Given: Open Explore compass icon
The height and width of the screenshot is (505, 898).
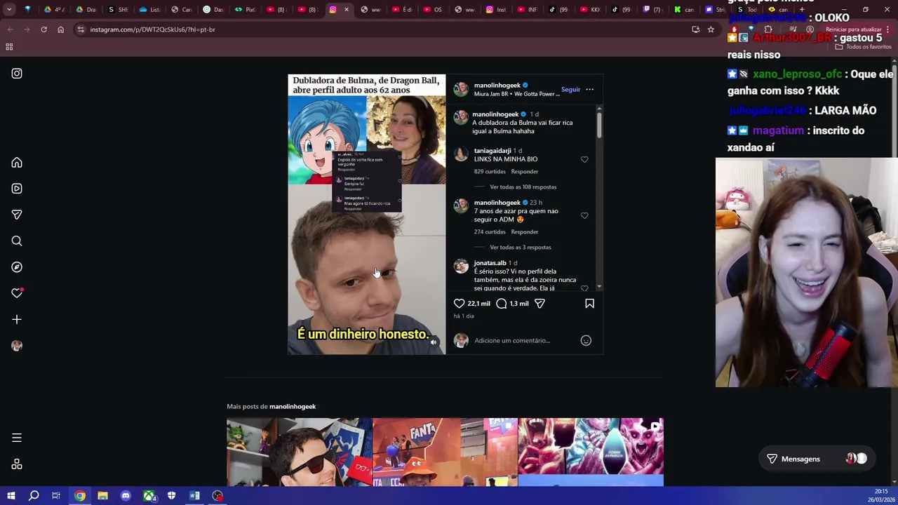Looking at the screenshot, I should 17,267.
